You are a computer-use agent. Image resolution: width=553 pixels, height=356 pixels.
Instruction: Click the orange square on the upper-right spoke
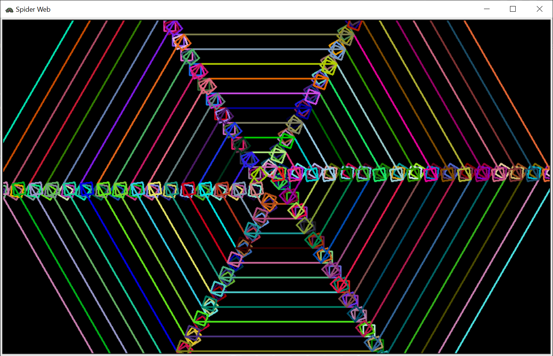(320, 81)
